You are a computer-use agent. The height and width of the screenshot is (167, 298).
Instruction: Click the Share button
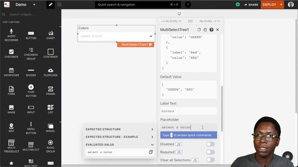[251, 5]
